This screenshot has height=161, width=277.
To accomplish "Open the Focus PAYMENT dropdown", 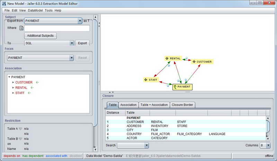I will (72, 58).
